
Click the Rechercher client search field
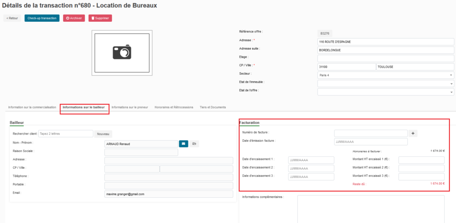click(x=65, y=134)
